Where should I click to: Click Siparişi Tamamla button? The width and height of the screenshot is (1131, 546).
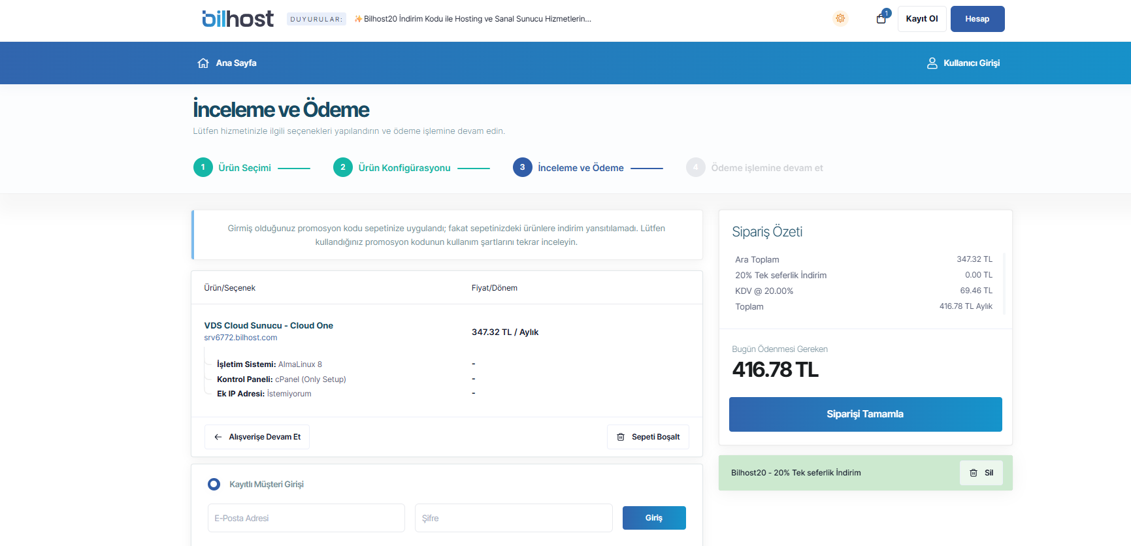tap(865, 414)
